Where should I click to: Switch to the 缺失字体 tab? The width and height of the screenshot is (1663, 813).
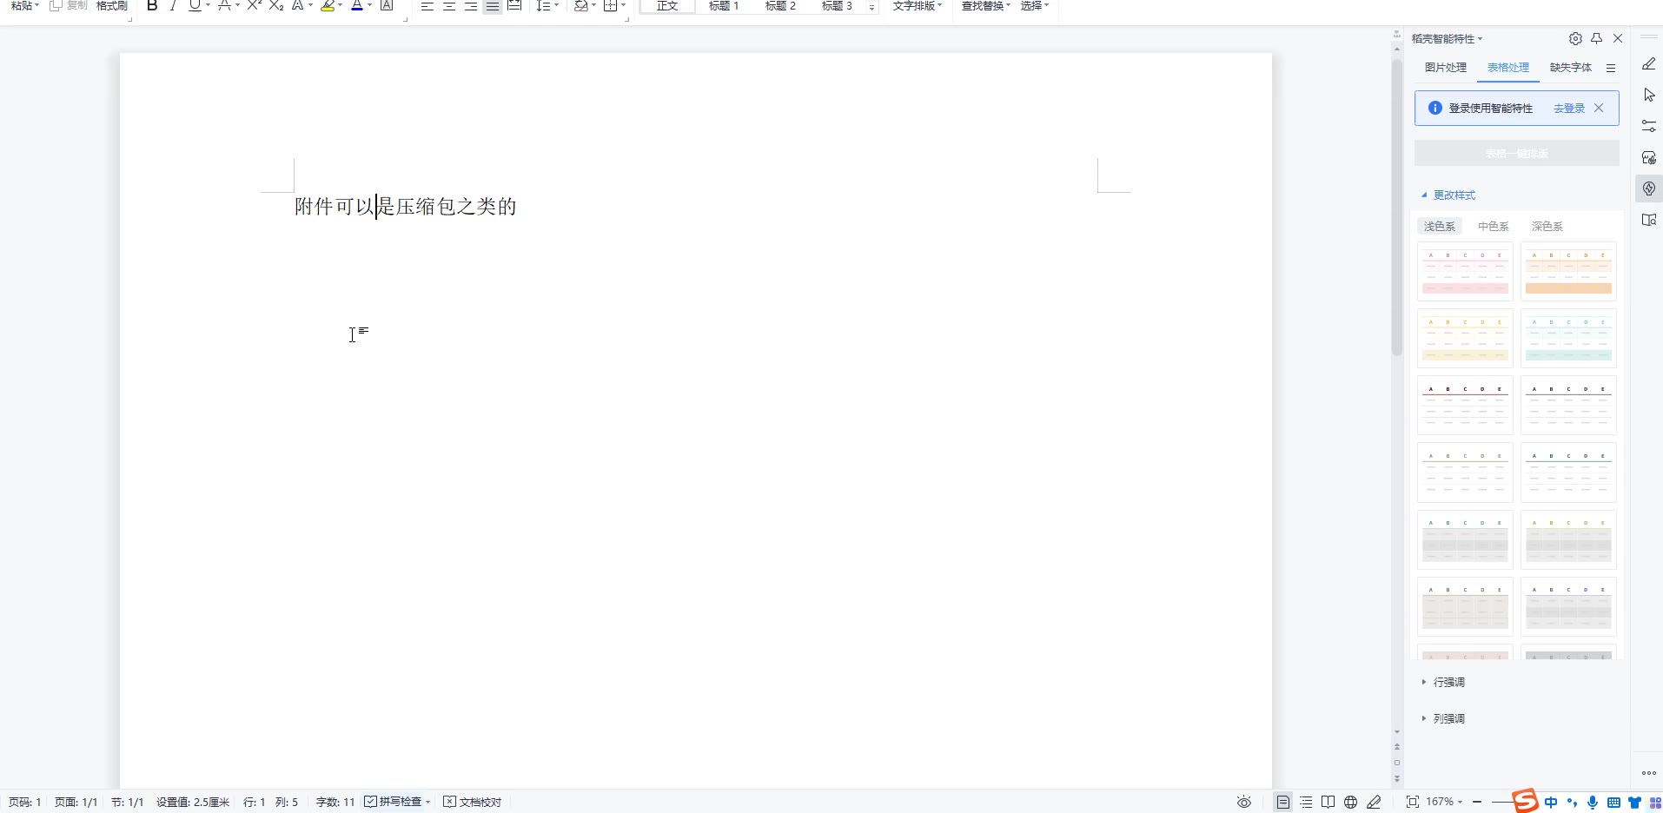pyautogui.click(x=1571, y=68)
